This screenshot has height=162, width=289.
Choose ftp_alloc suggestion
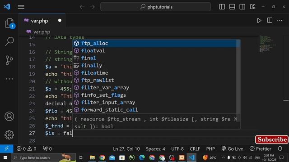point(154,43)
